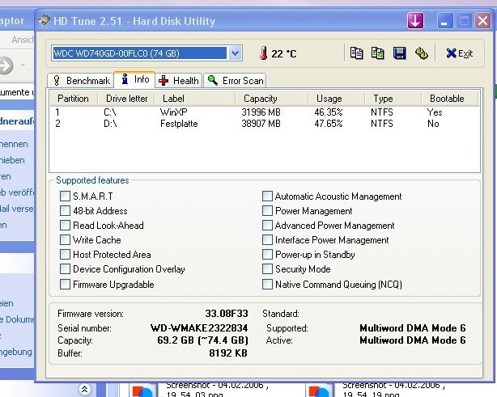The image size is (497, 397).
Task: Toggle the Write Cache checkbox
Action: 65,239
